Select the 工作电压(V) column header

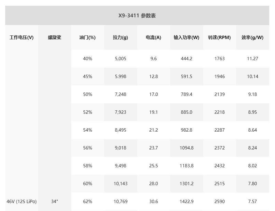pyautogui.click(x=21, y=37)
